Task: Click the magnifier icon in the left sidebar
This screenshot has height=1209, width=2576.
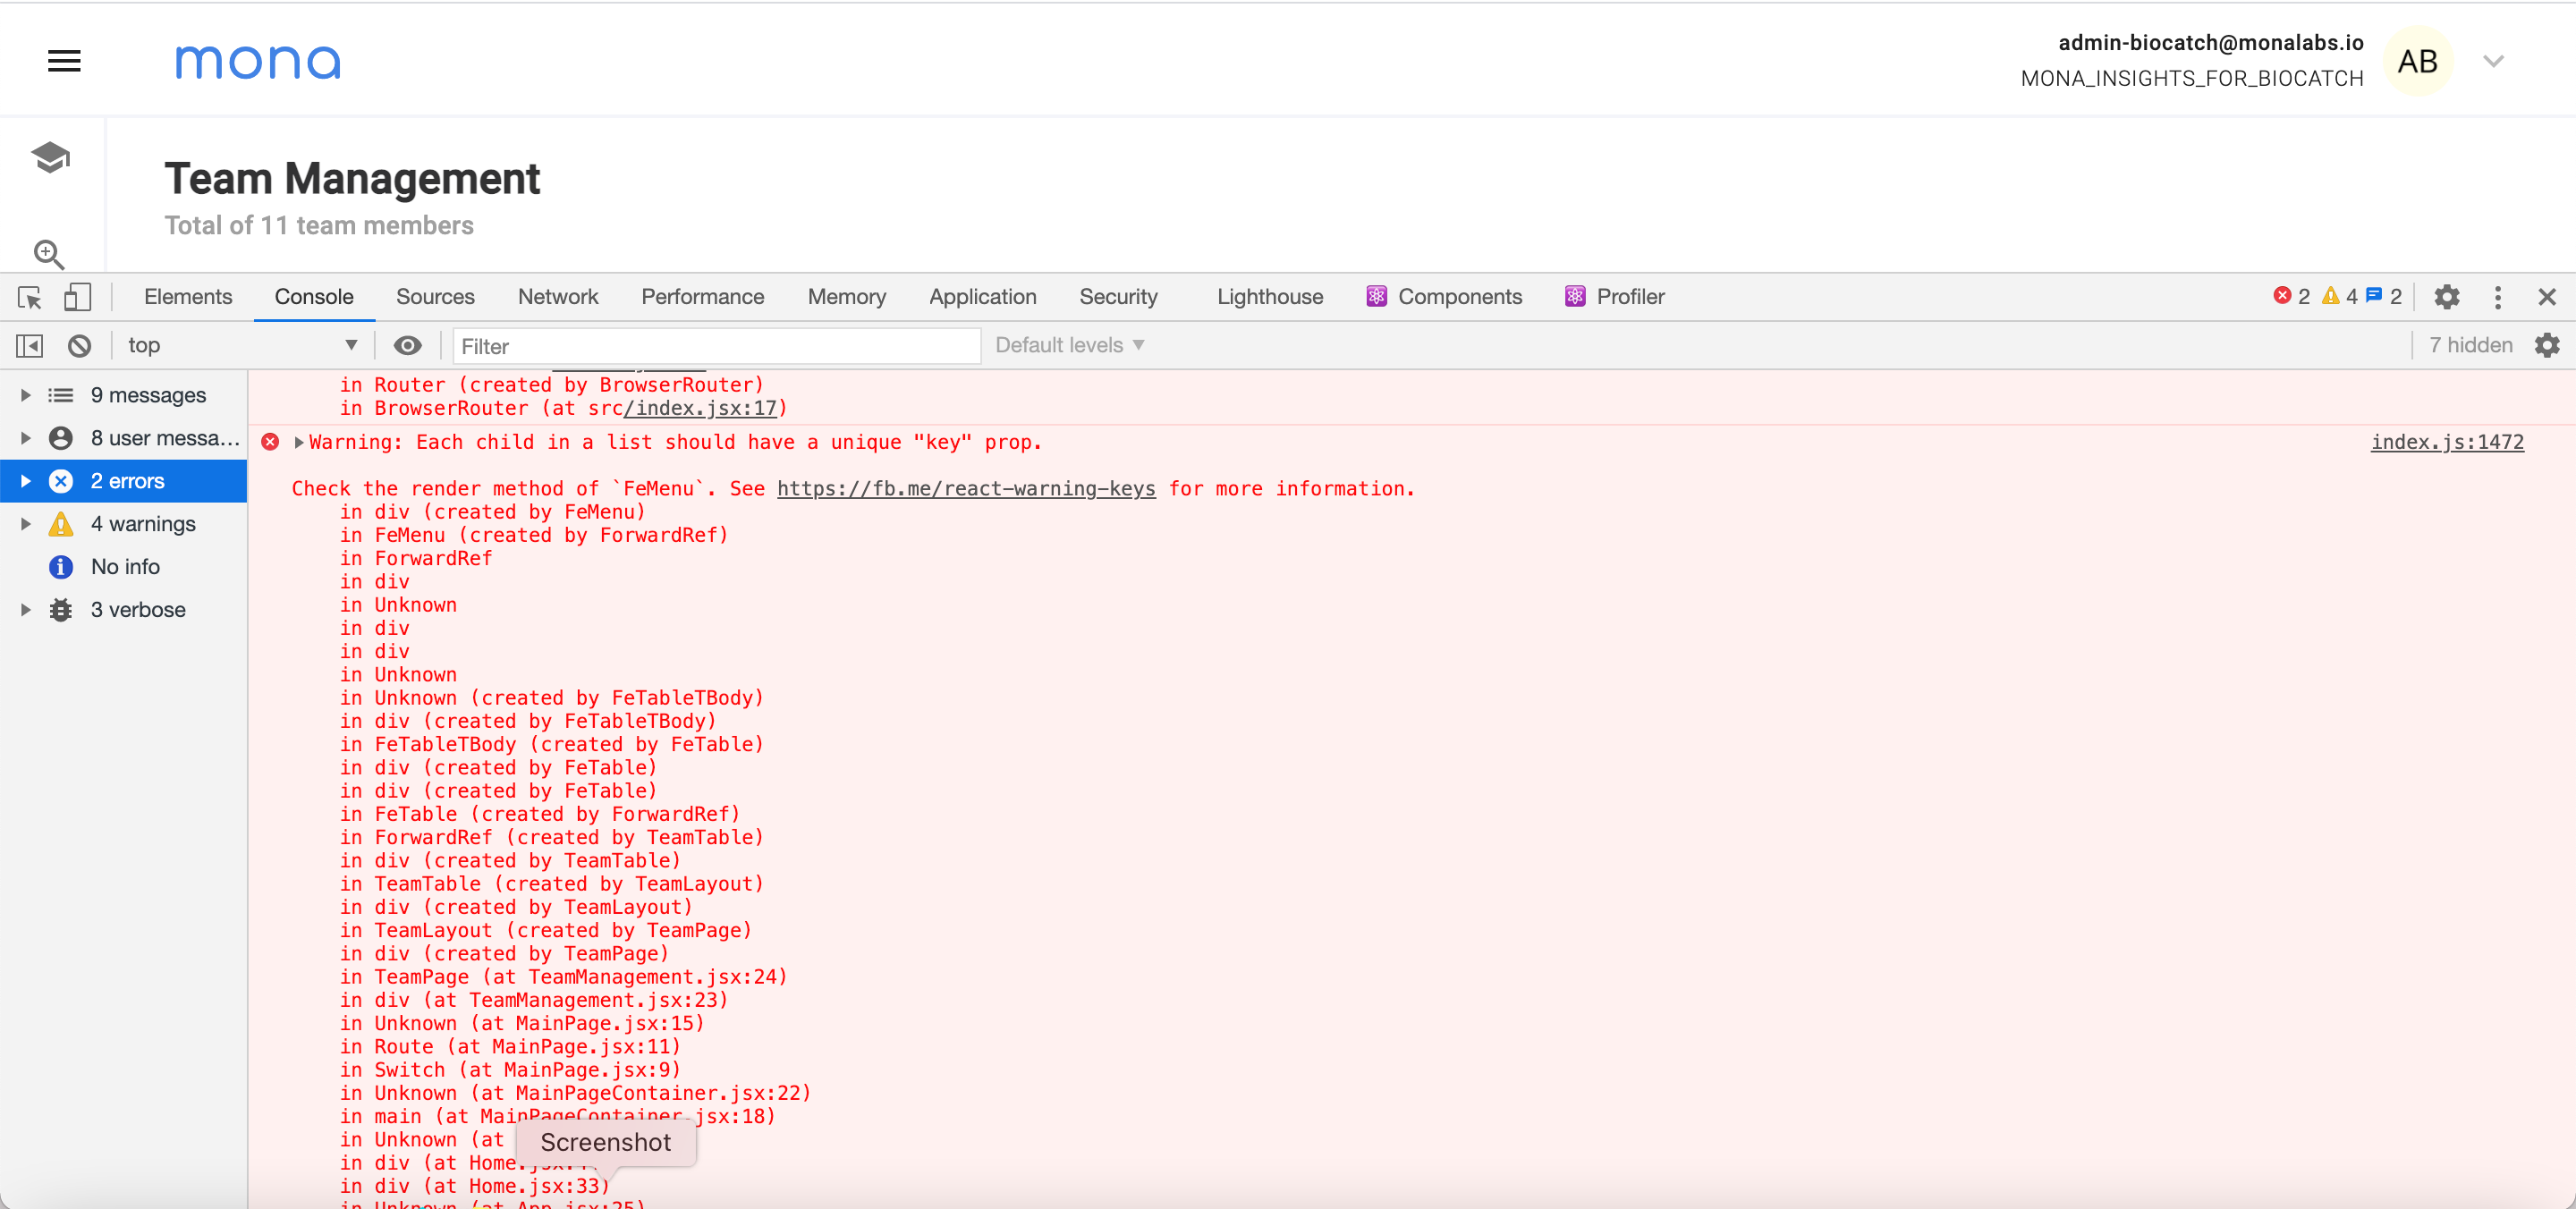Action: [48, 255]
